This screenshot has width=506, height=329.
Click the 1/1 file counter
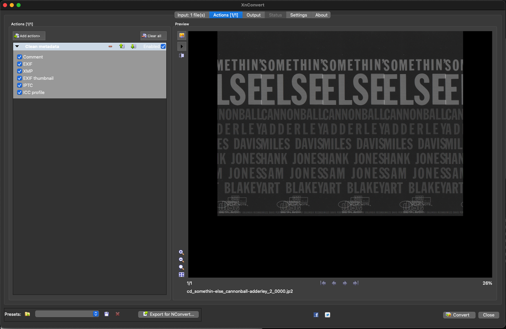tap(190, 283)
